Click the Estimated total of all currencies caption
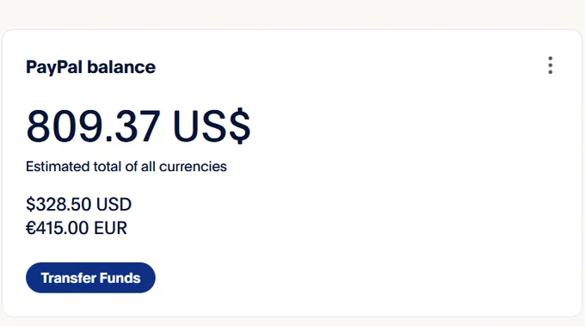This screenshot has width=585, height=326. 126,166
